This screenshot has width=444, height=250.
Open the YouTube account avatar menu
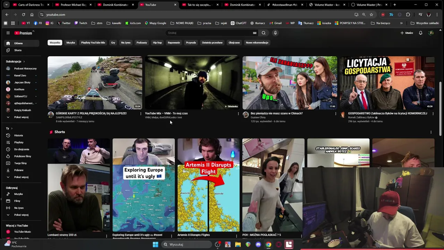[x=431, y=33]
